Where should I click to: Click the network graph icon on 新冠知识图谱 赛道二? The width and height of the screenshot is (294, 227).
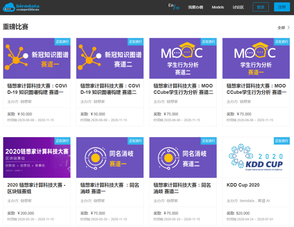pos(90,57)
